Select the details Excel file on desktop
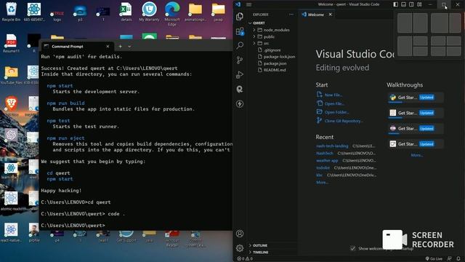The width and height of the screenshot is (465, 262). coord(126,12)
